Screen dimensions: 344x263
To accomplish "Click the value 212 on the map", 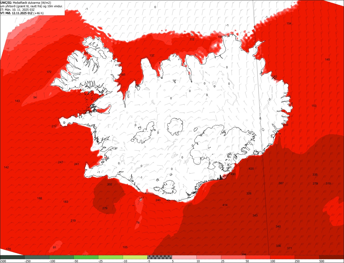I will (x=54, y=126).
